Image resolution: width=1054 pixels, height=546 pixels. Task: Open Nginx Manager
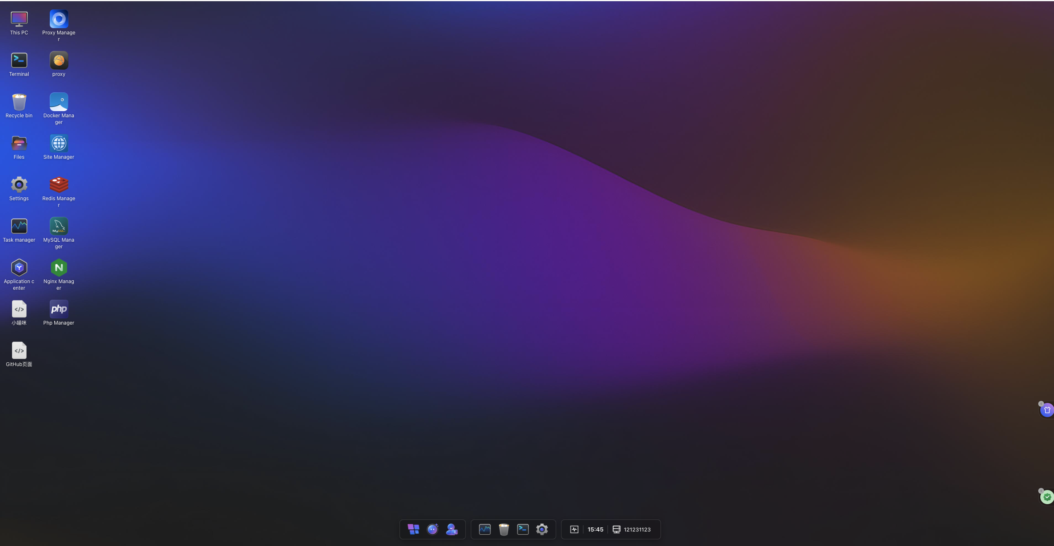point(58,268)
